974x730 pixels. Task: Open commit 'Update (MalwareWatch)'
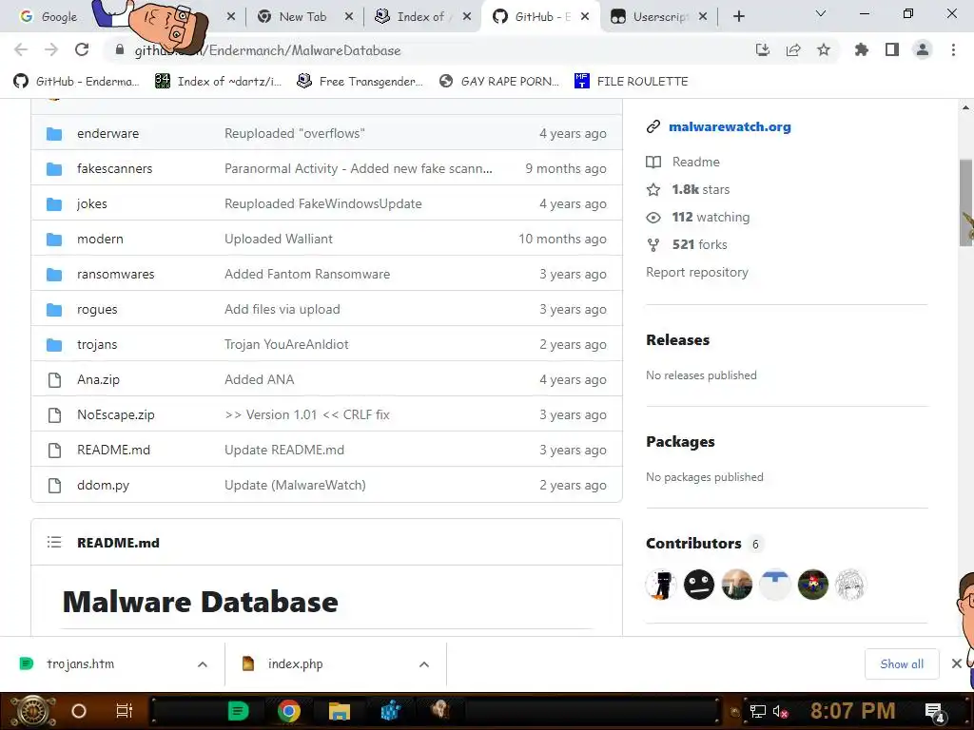click(295, 486)
